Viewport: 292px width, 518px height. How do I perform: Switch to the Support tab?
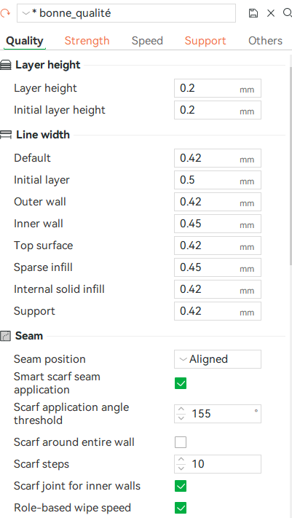pyautogui.click(x=205, y=41)
